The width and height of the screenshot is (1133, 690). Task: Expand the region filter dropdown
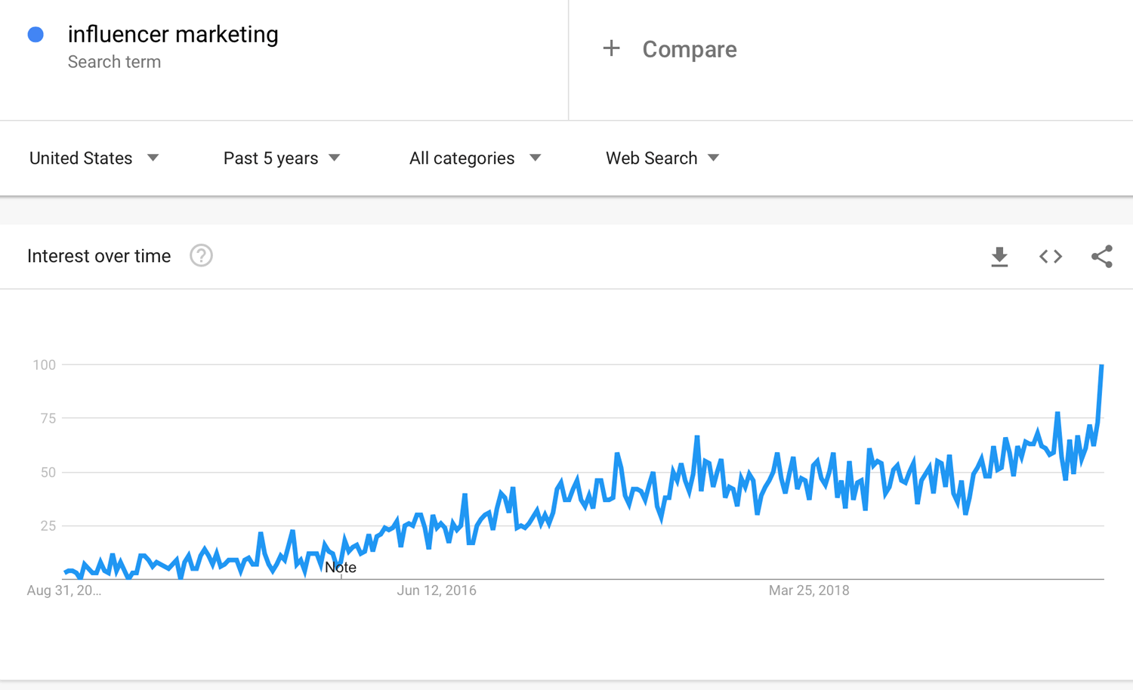click(93, 158)
